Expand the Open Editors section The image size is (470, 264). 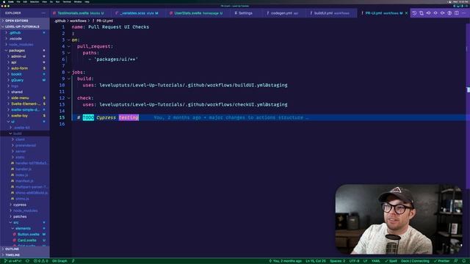[24, 21]
